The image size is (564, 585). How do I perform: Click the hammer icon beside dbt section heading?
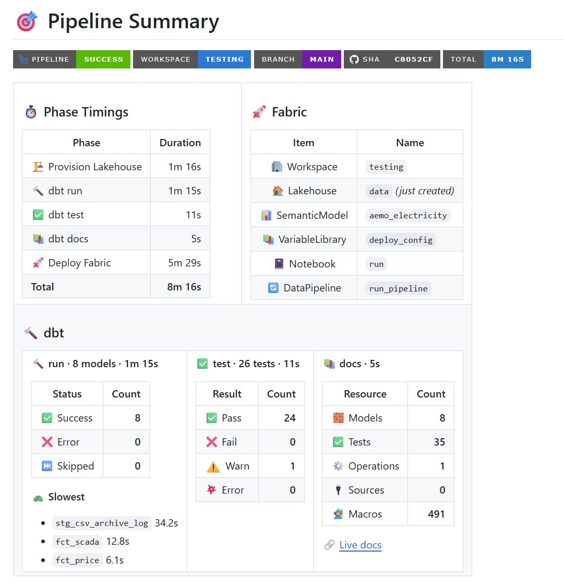pos(31,333)
